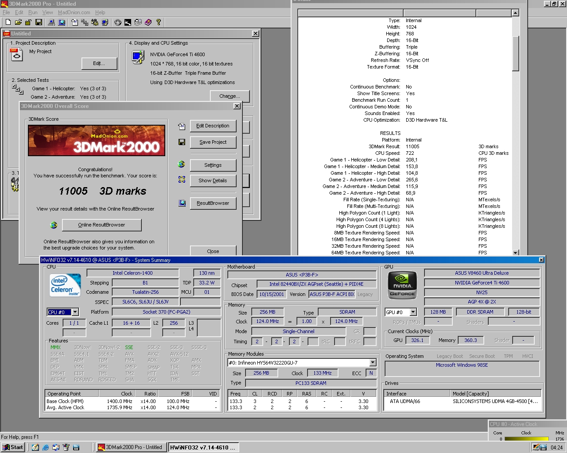Click the 3DMark2000 MadOnion banner image
The height and width of the screenshot is (453, 567).
[x=97, y=140]
